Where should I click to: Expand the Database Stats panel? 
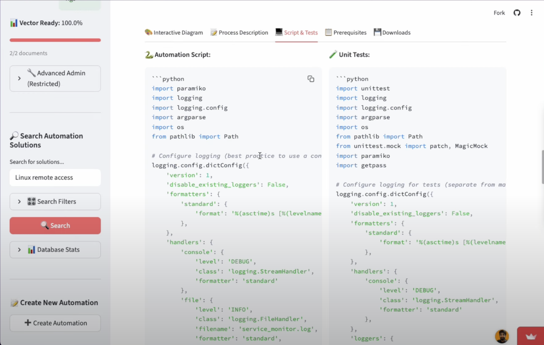click(55, 250)
